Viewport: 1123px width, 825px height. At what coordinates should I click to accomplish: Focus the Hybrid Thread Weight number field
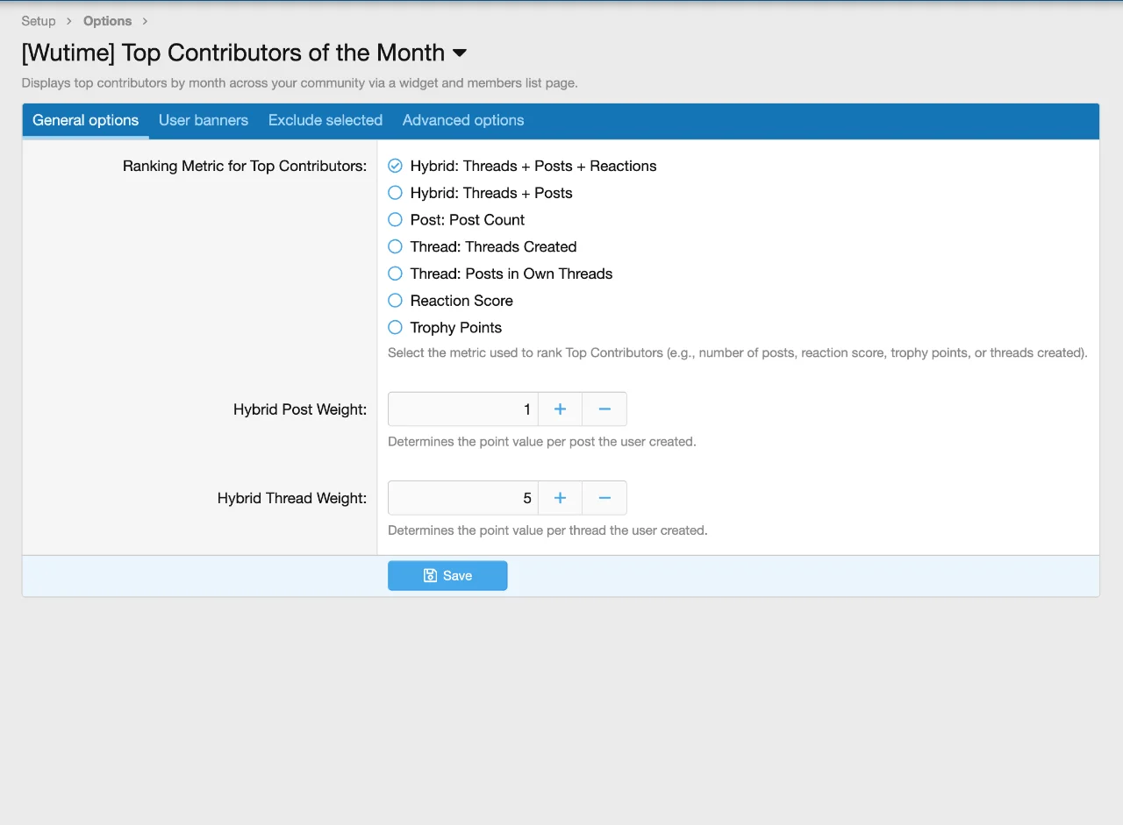tap(463, 498)
